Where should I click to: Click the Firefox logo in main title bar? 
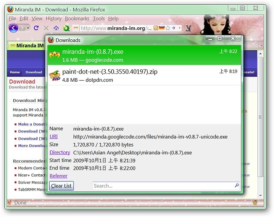click(10, 9)
